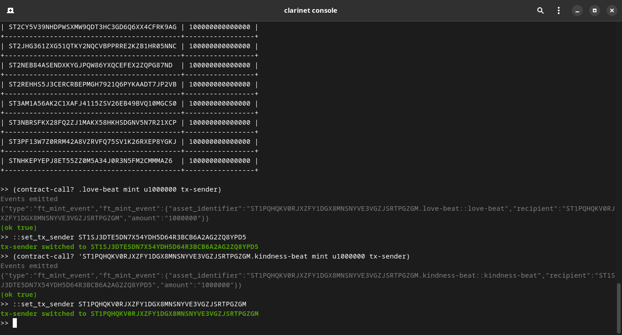This screenshot has width=622, height=335.
Task: Click the ::set_tx_sender ST1SJ3DTE5DN7 command
Action: tap(129, 237)
